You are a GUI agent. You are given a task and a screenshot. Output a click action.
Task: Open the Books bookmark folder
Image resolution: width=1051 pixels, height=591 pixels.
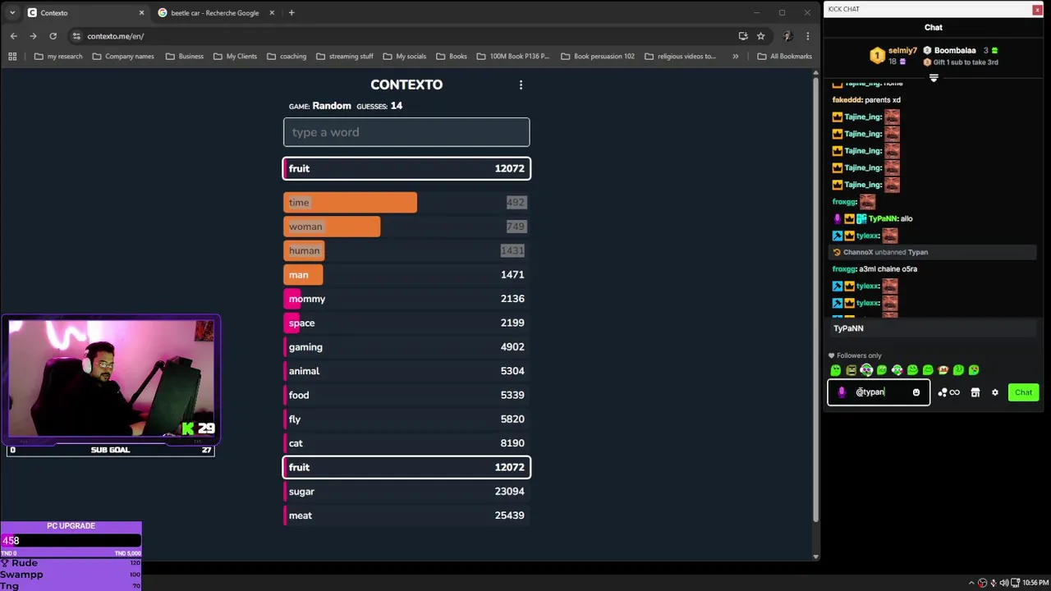452,57
